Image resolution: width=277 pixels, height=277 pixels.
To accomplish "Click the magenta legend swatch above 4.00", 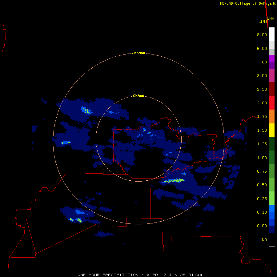I will [x=272, y=58].
